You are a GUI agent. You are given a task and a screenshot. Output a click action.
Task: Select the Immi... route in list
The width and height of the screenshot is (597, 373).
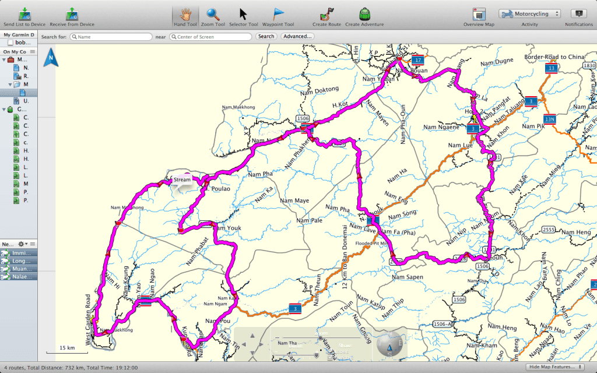pyautogui.click(x=19, y=253)
